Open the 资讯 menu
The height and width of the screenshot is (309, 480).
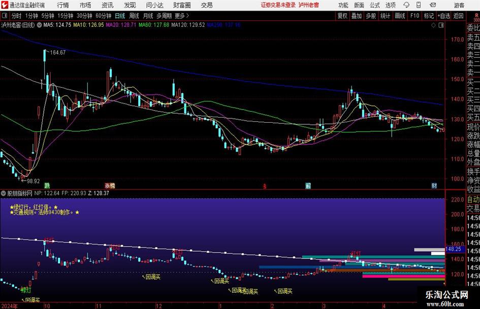pos(108,5)
